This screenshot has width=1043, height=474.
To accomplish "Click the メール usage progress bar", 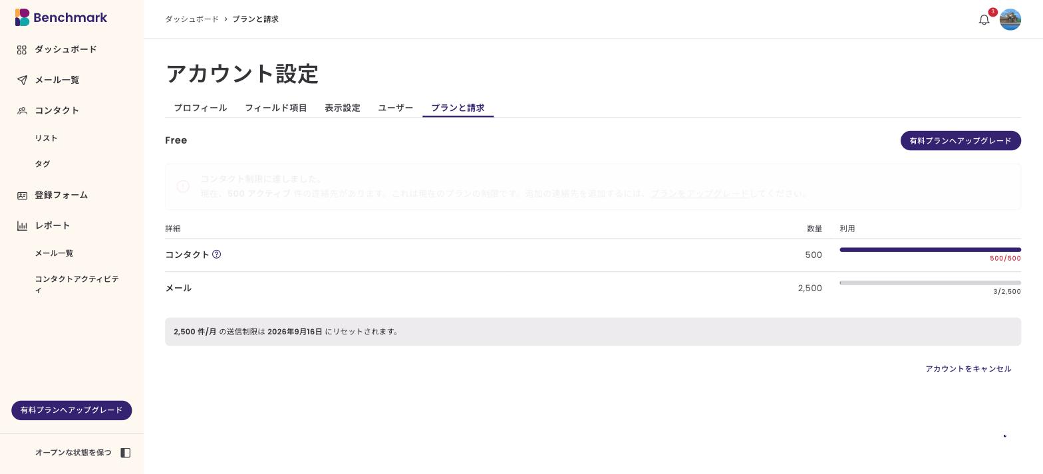I will pyautogui.click(x=930, y=283).
